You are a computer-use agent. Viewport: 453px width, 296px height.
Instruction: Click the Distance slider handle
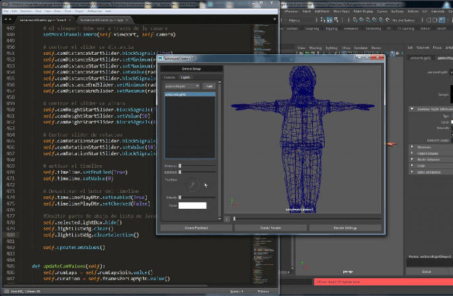180,166
